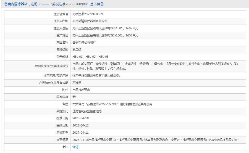249x153 pixels.
Task: Click the 其他内容 label
Action: (x=62, y=97)
